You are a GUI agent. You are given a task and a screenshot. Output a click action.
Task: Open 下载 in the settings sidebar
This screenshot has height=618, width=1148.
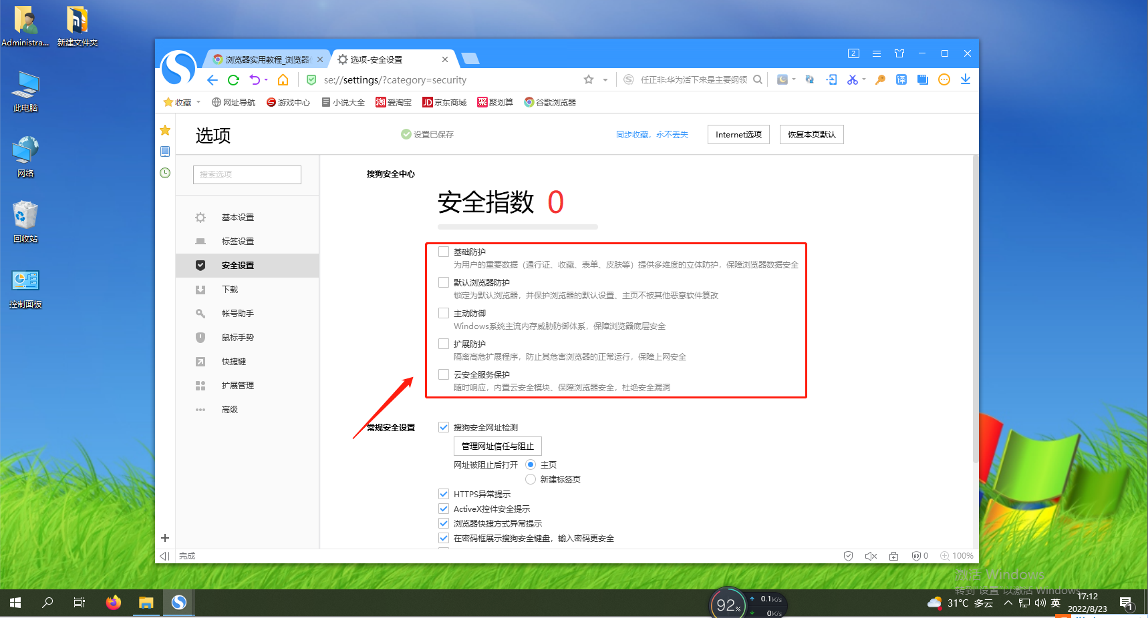pyautogui.click(x=247, y=290)
